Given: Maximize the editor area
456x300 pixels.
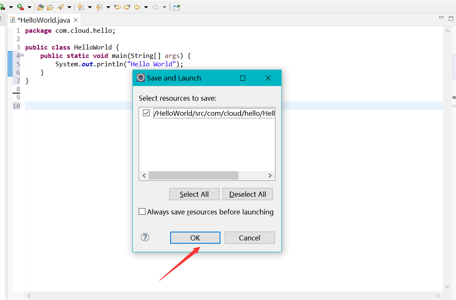Looking at the screenshot, I should (451, 18).
